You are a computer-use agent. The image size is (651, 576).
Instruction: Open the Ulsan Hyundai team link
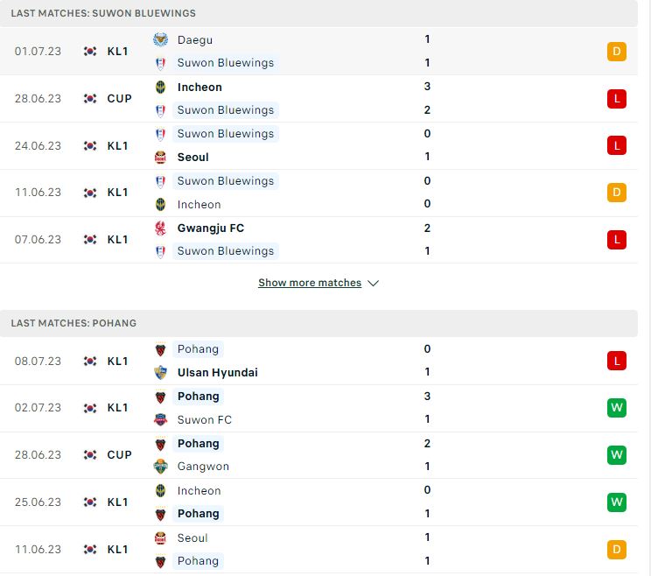coord(218,373)
